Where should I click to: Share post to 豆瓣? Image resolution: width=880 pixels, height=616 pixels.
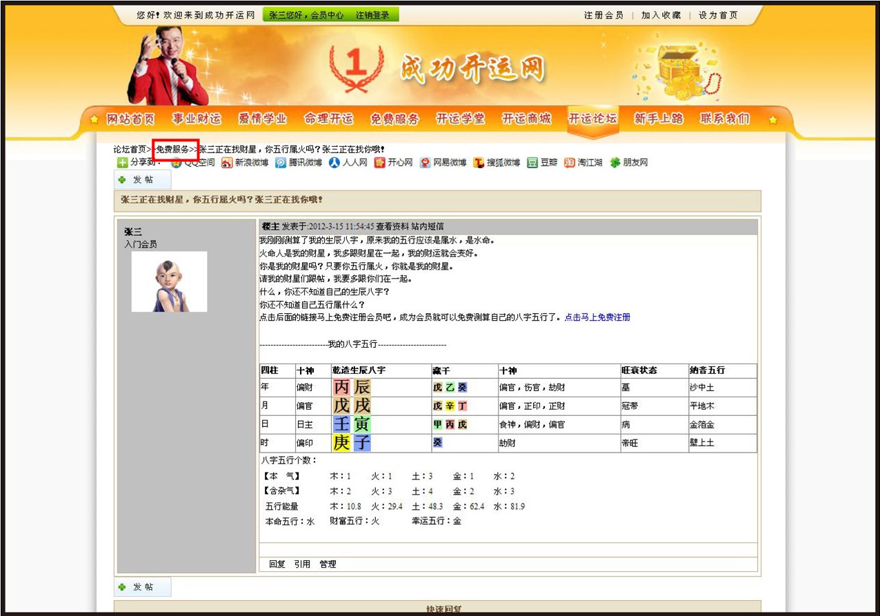(x=542, y=163)
